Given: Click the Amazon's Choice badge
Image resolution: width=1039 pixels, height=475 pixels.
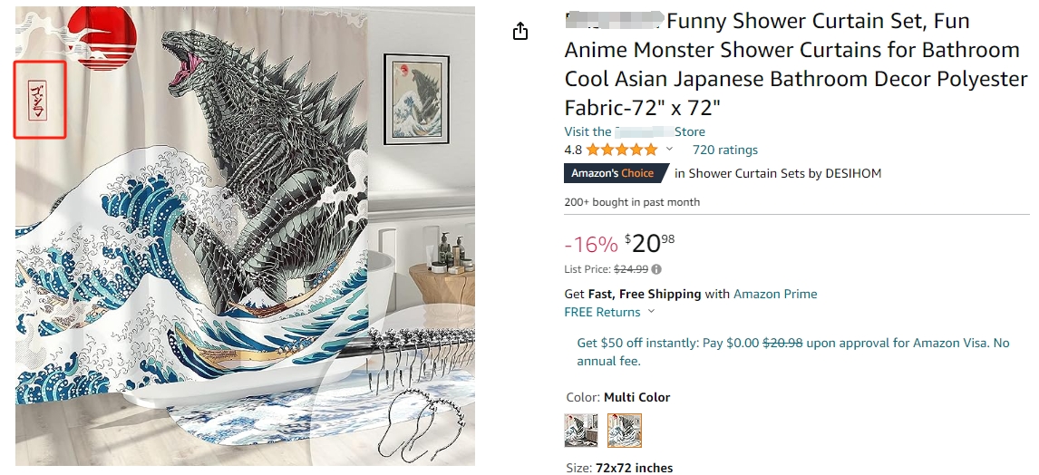Looking at the screenshot, I should [x=616, y=173].
